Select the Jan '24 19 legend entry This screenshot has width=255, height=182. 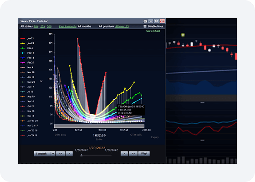tap(29, 136)
